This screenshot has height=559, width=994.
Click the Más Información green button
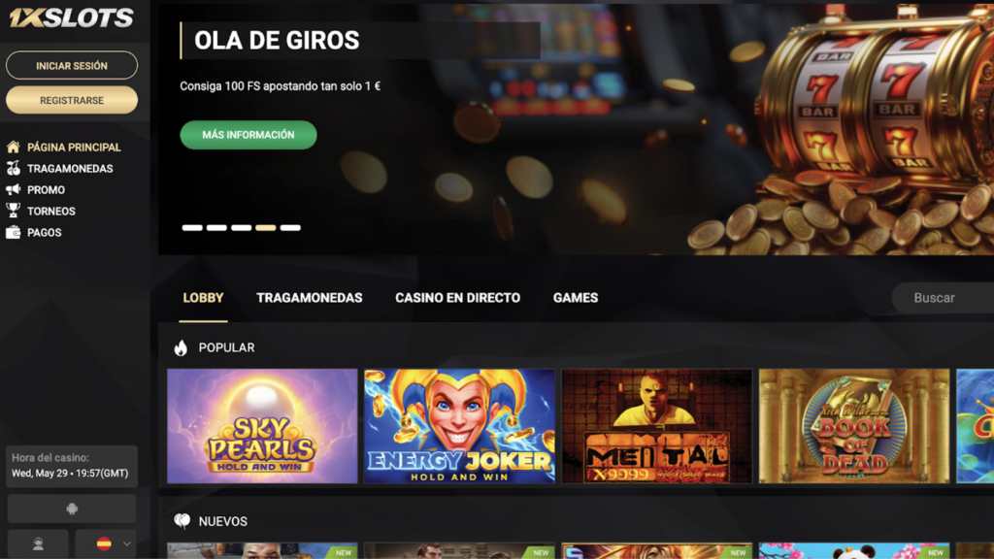248,135
